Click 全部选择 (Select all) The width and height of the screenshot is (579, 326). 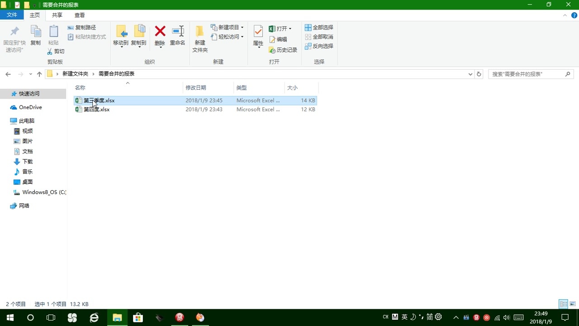(319, 28)
